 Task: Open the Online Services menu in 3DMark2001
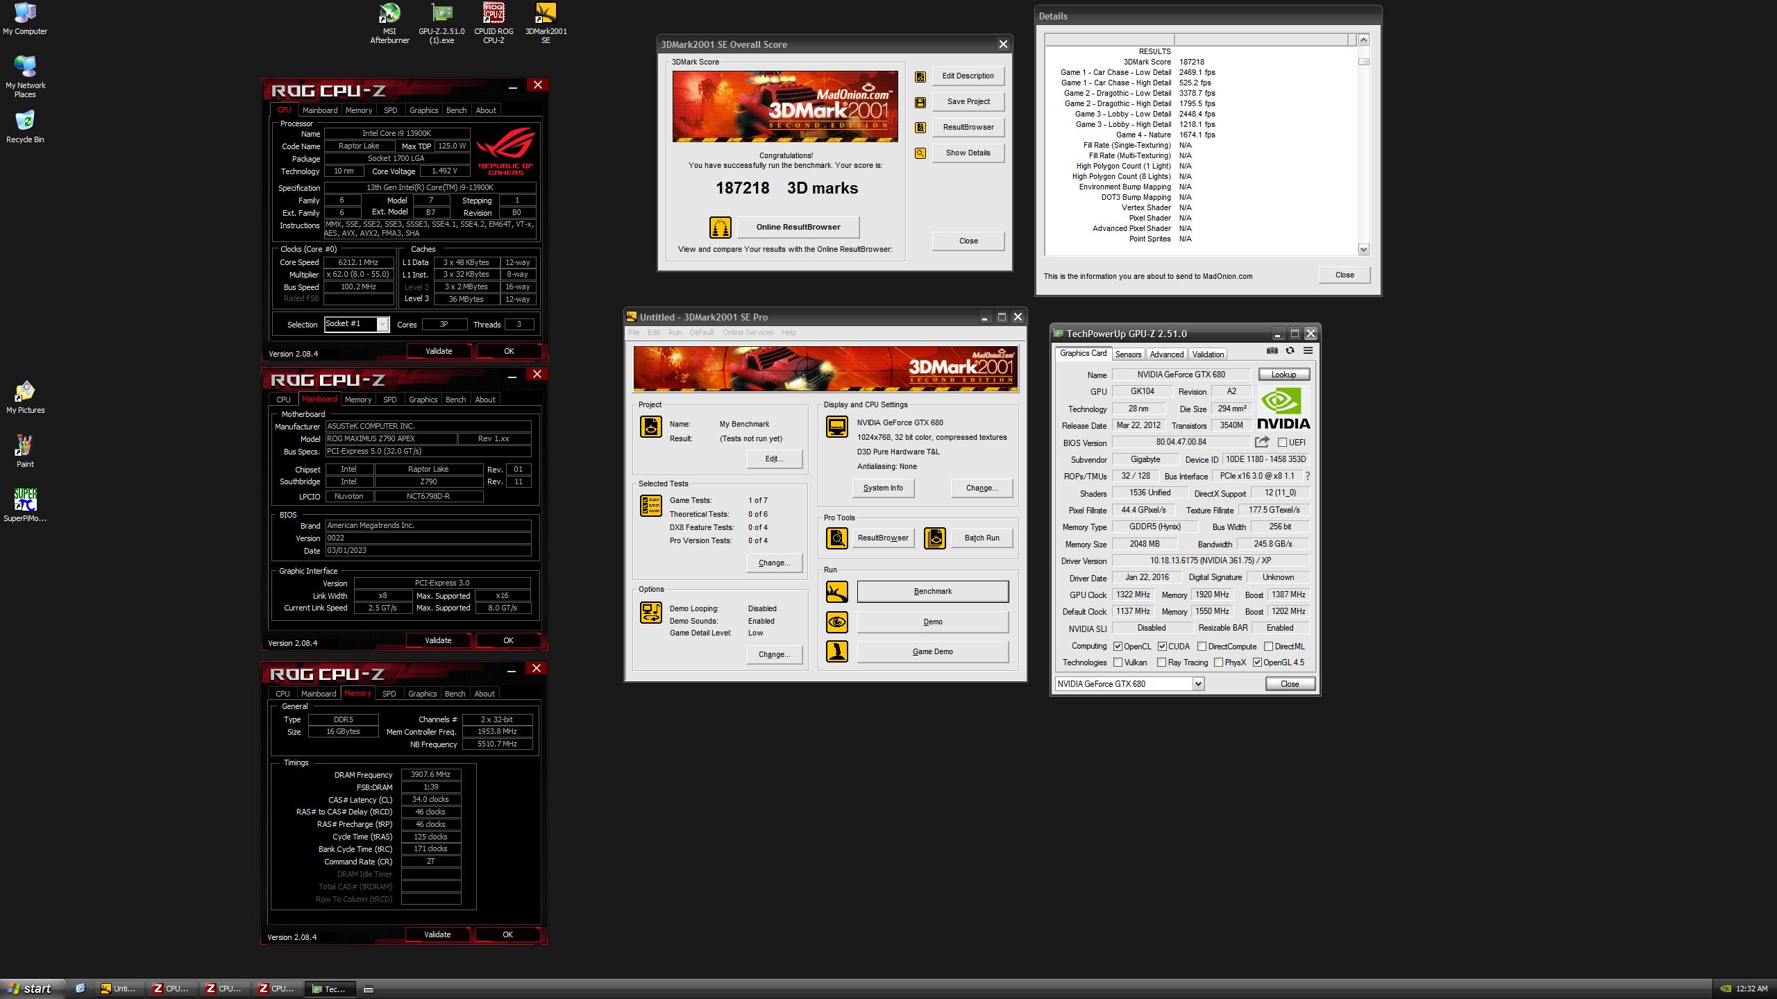[x=748, y=332]
